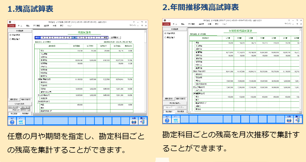Viewport: 306px width, 162px height.
Task: Click the question mark icon in left title bar
Action: 134,22
